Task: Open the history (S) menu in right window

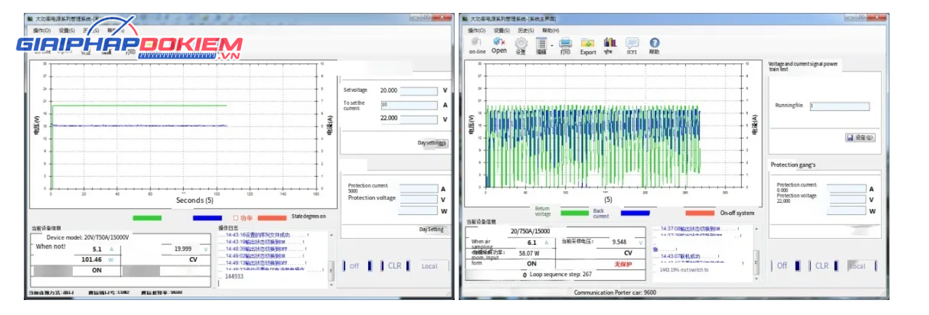Action: [526, 31]
